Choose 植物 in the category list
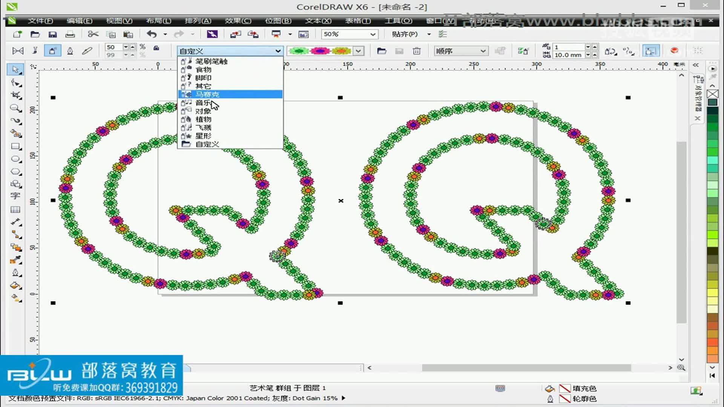Viewport: 724px width, 407px height. [203, 119]
